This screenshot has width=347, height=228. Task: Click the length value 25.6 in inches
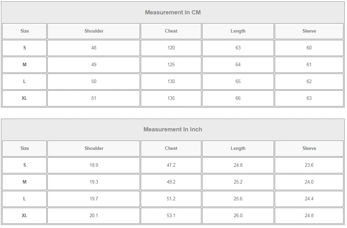[238, 199]
